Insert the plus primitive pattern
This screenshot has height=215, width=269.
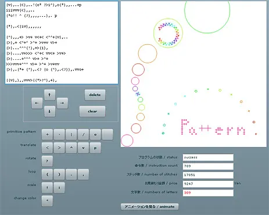click(x=47, y=135)
